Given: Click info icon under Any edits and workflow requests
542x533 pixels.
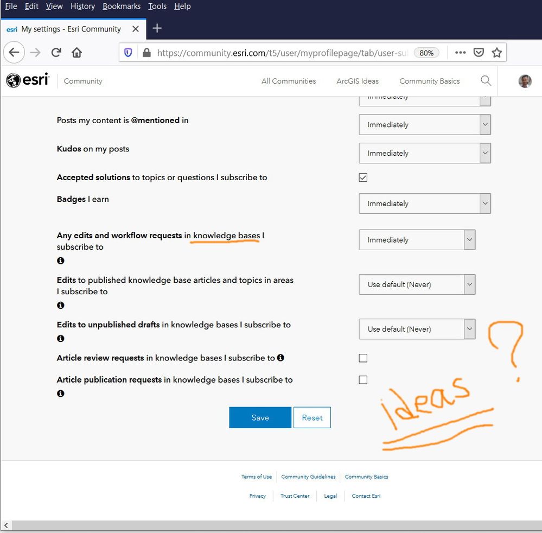Looking at the screenshot, I should click(60, 261).
